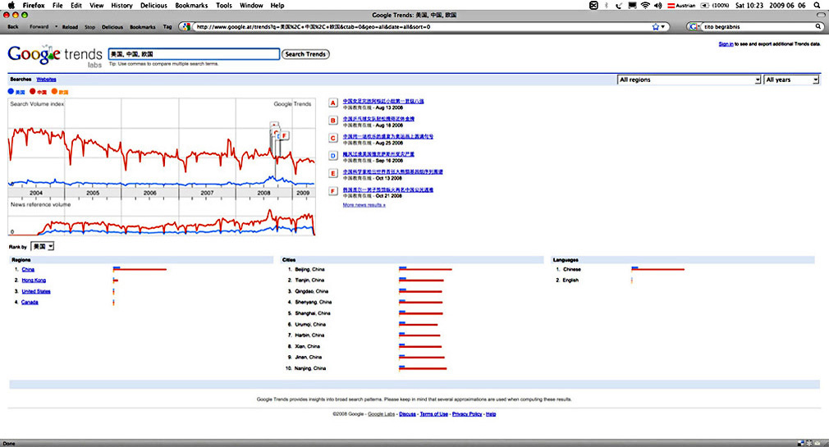Image resolution: width=829 pixels, height=447 pixels.
Task: Open the Window menu
Action: click(251, 5)
